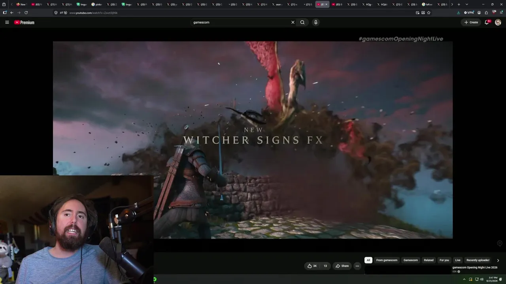Open the Create menu
Screen dimensions: 506x284
(x=471, y=22)
